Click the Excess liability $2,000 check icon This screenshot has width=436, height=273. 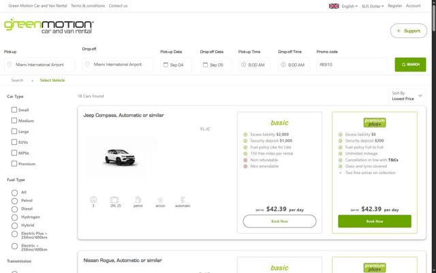[x=245, y=135]
